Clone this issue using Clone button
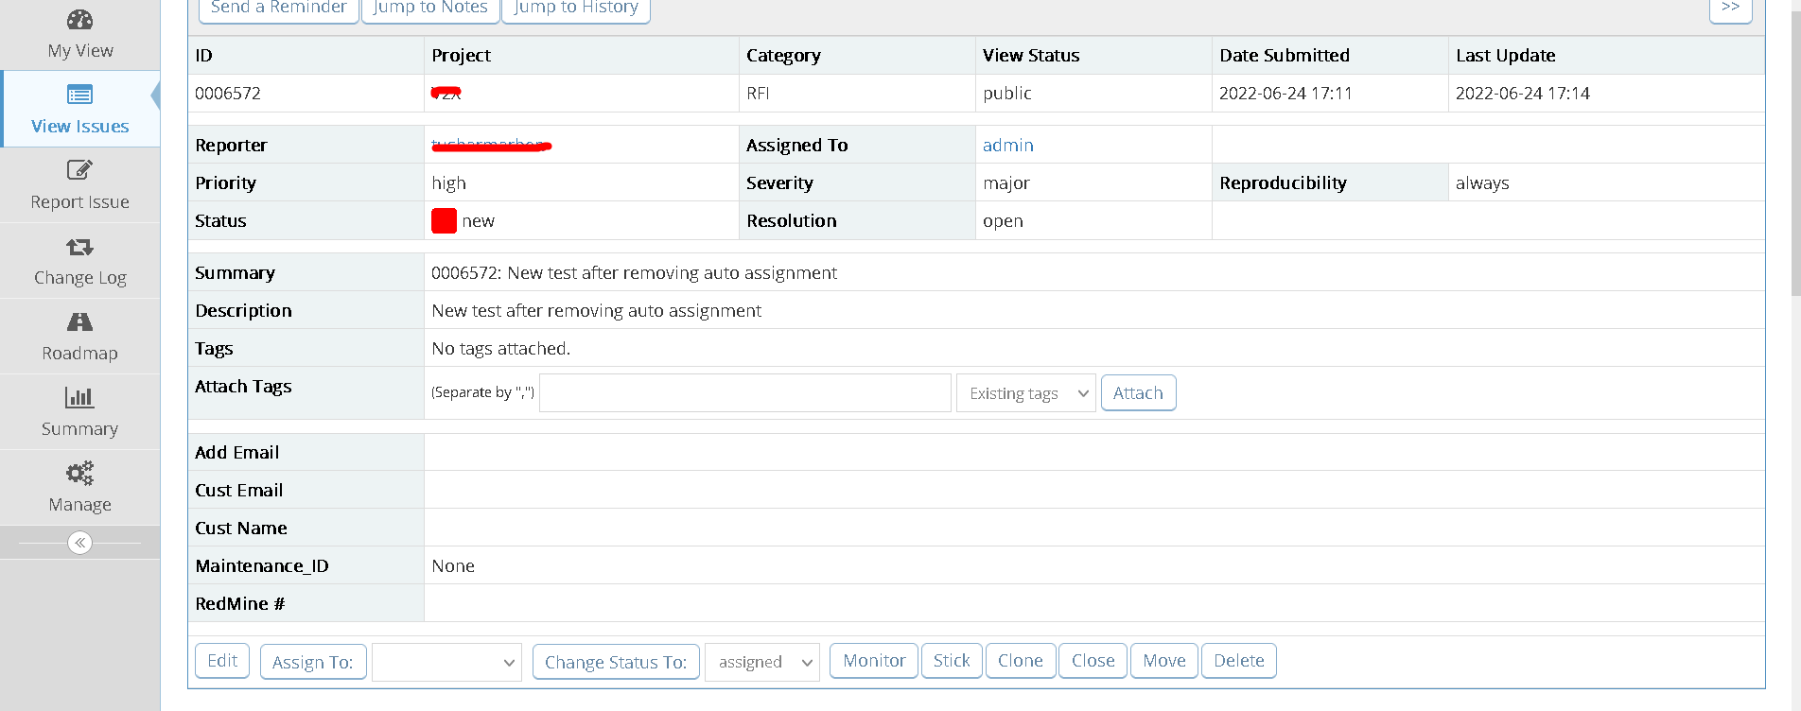This screenshot has height=711, width=1801. click(x=1020, y=661)
